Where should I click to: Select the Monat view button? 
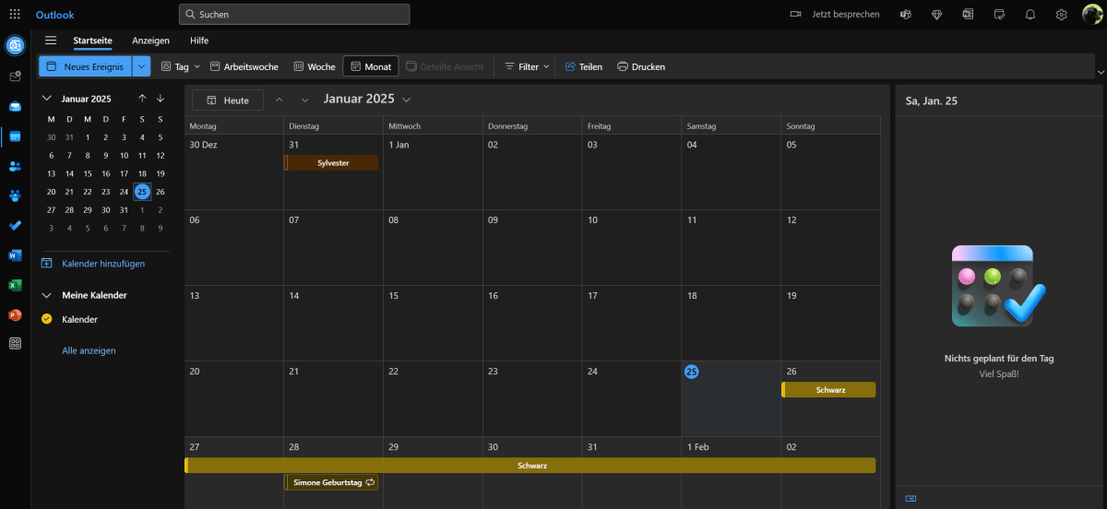tap(371, 66)
